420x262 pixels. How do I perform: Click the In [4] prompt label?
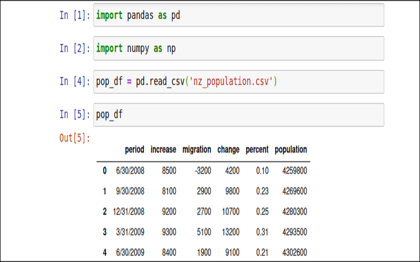coord(75,81)
